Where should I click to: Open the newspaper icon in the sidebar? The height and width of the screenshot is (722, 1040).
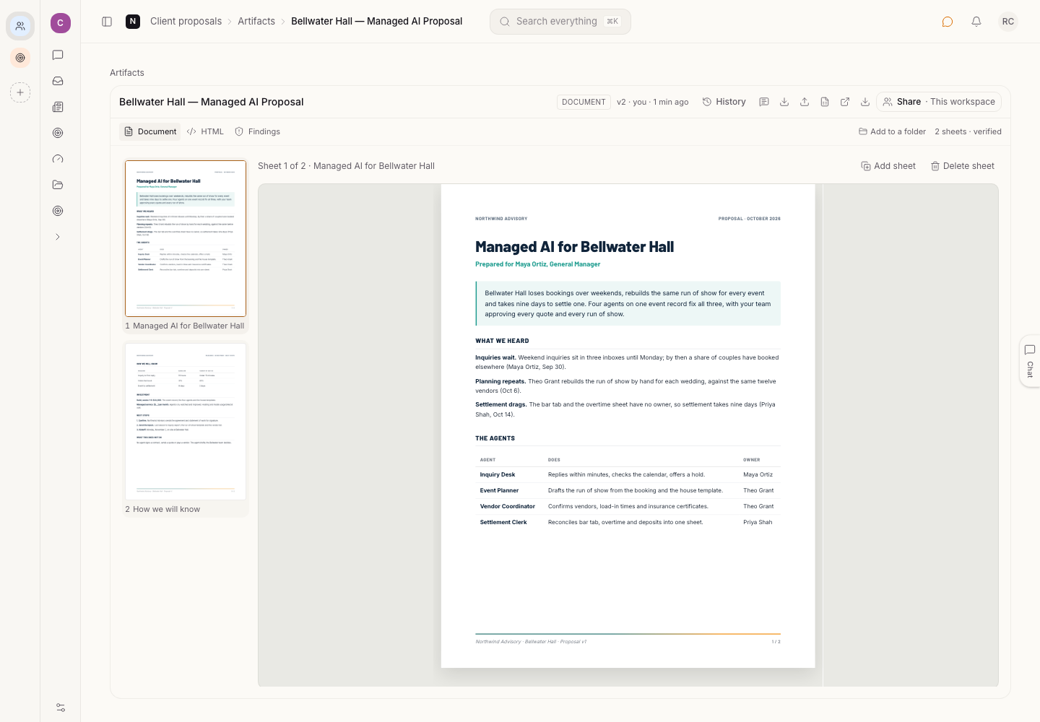58,107
